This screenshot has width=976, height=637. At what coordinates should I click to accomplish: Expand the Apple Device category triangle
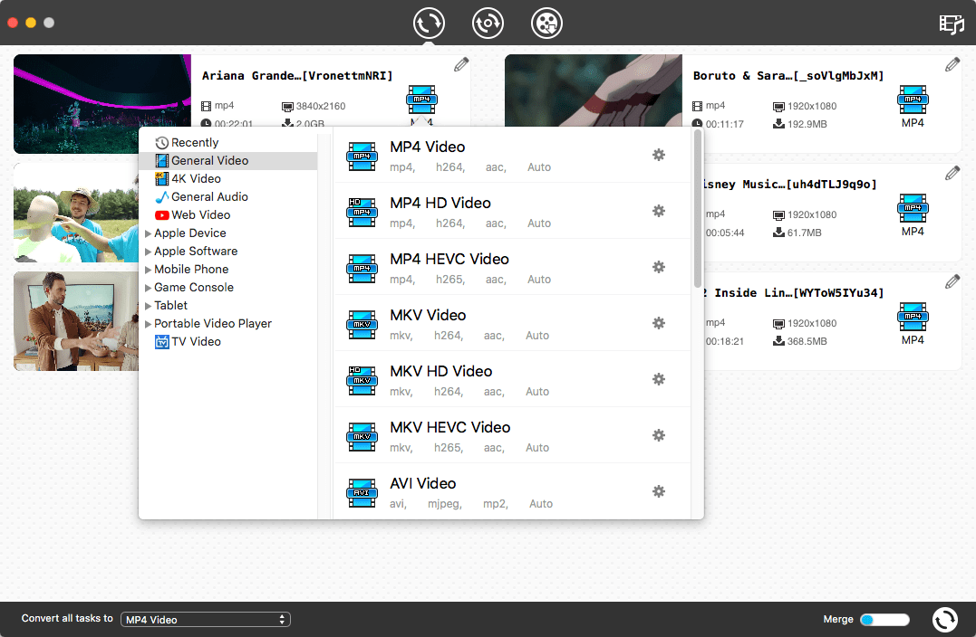click(x=148, y=233)
